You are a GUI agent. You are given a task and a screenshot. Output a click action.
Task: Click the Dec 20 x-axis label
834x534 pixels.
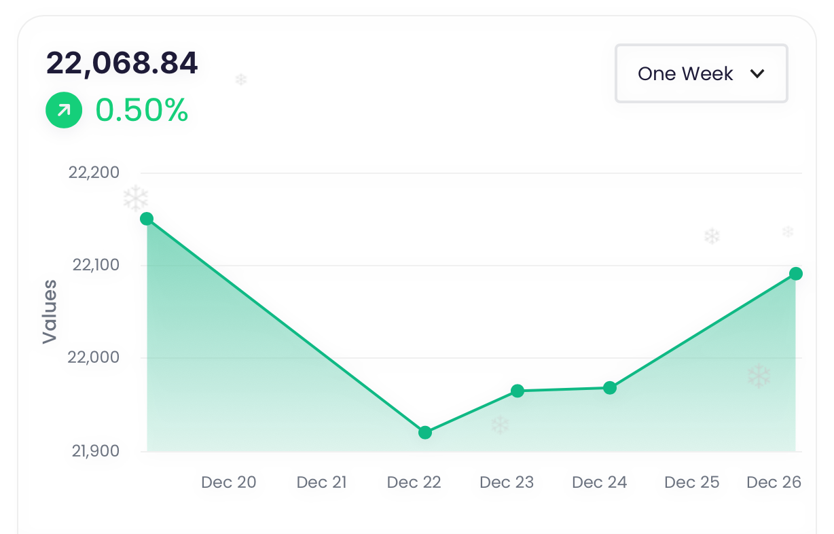229,482
